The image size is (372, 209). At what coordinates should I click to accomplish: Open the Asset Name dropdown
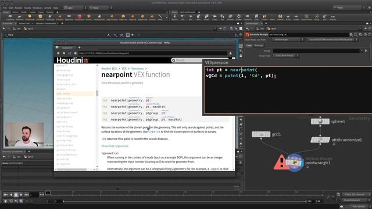pyautogui.click(x=288, y=39)
